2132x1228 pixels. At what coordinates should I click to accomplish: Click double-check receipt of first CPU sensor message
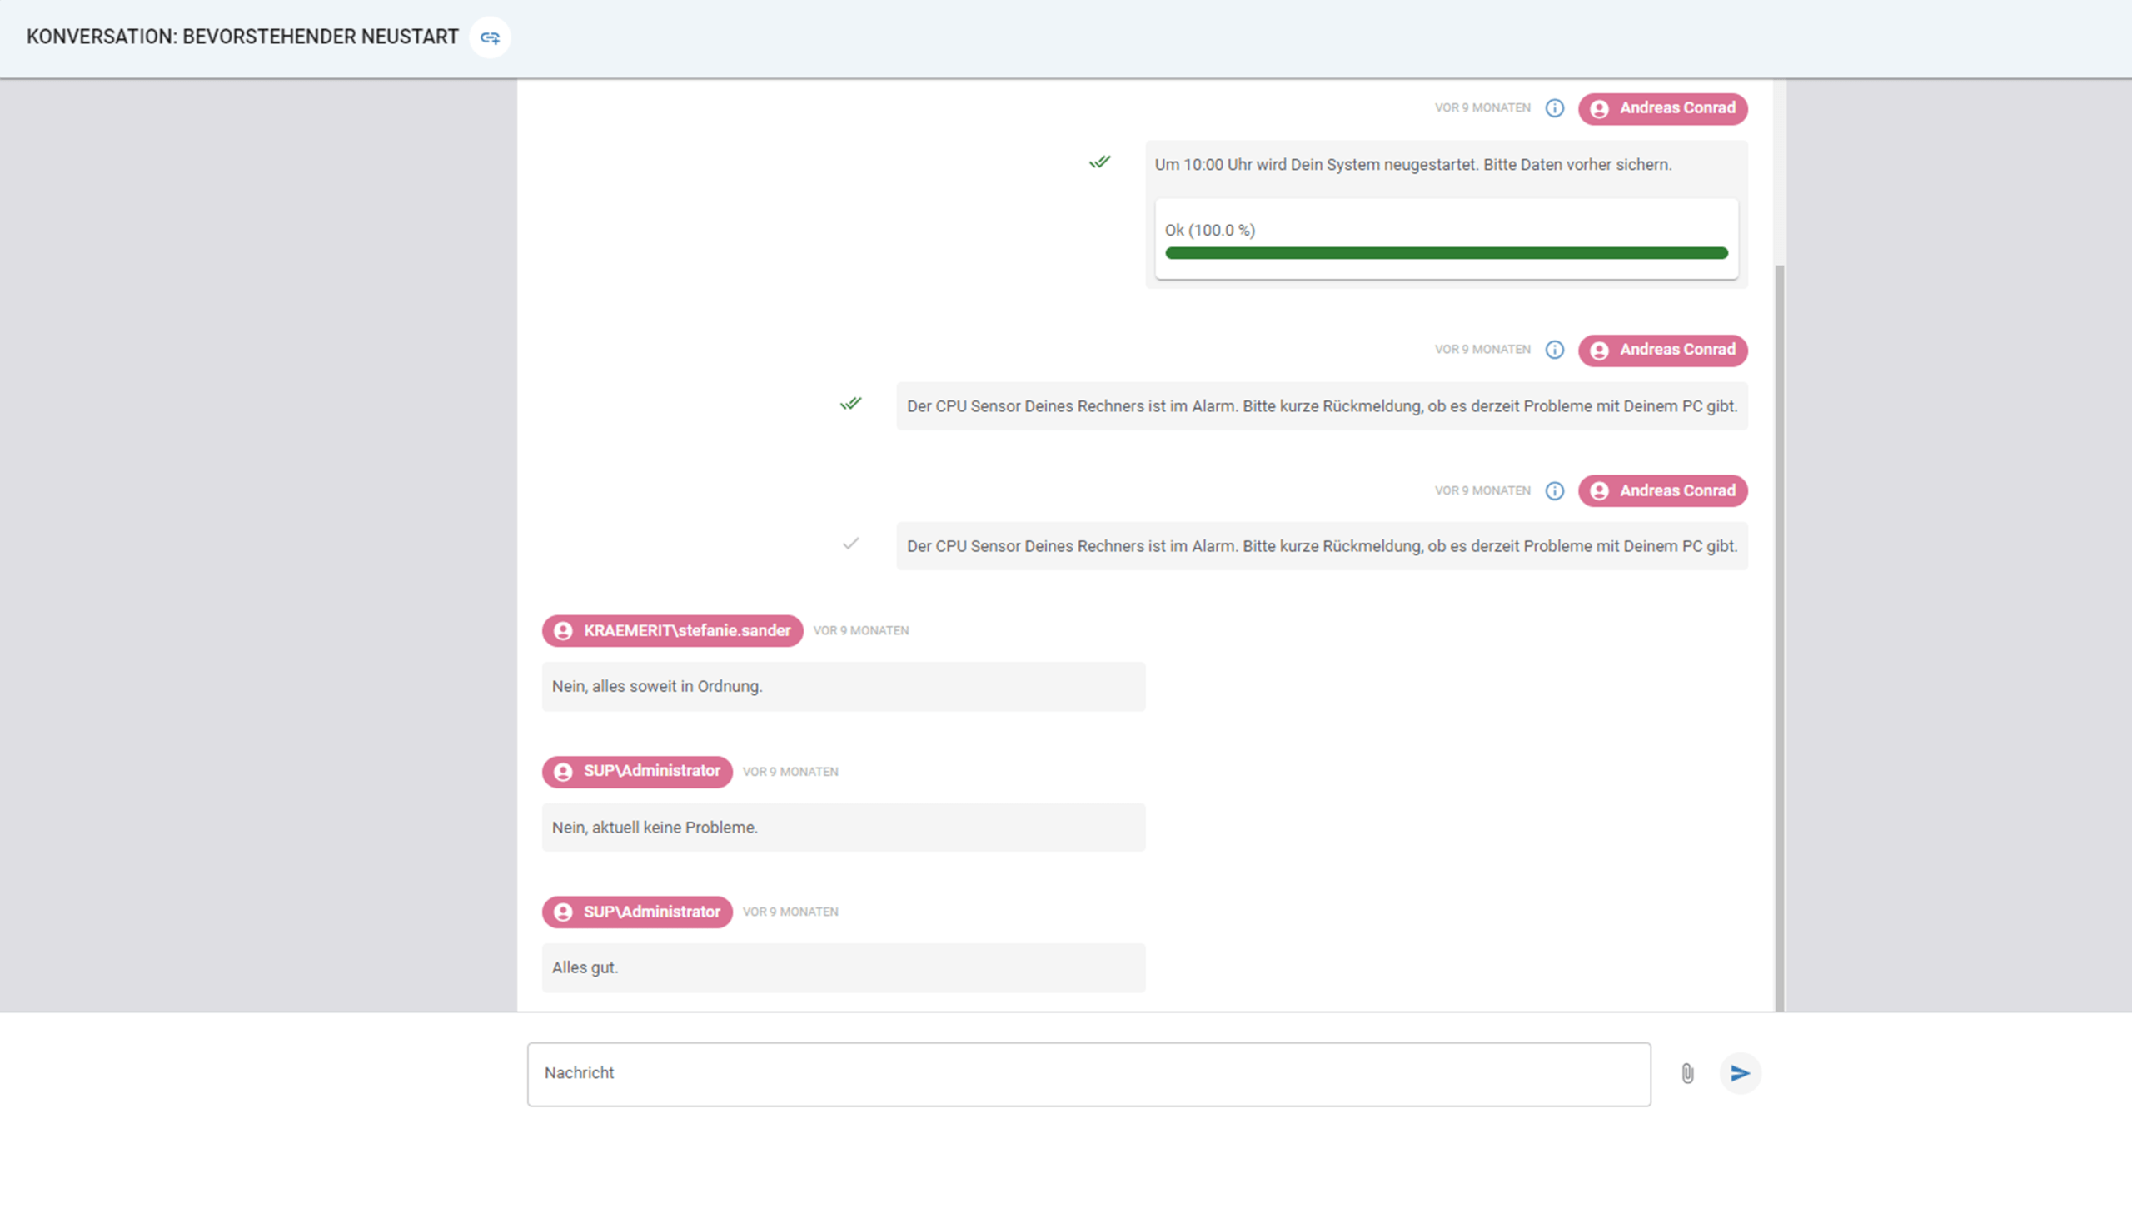850,403
